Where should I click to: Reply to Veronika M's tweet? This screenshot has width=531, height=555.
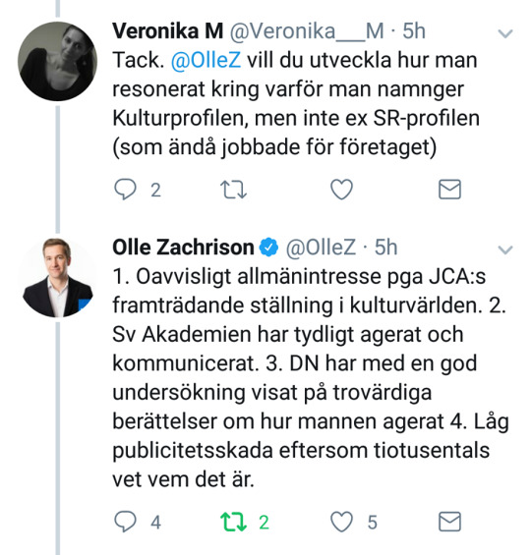click(x=126, y=190)
